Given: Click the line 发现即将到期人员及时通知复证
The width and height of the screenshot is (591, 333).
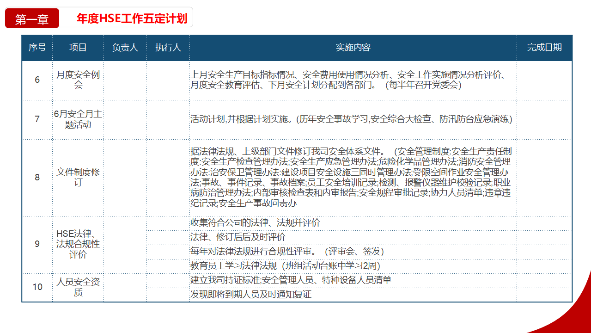Looking at the screenshot, I should pos(251,295).
